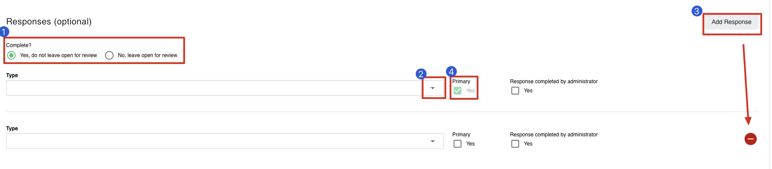Viewport: 772px width, 169px height.
Task: Click the second response's "Type" label
Action: pos(12,128)
